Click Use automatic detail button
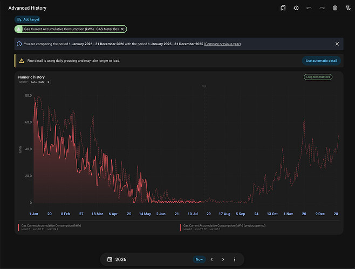The height and width of the screenshot is (269, 355). (x=321, y=61)
